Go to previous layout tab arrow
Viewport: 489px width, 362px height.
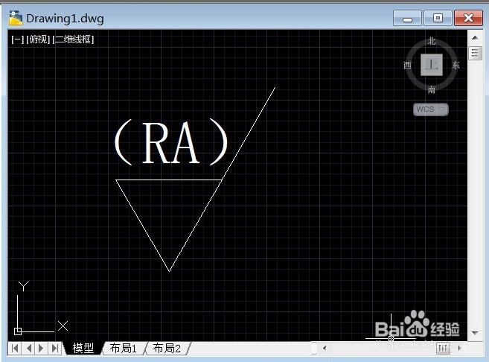coord(29,348)
